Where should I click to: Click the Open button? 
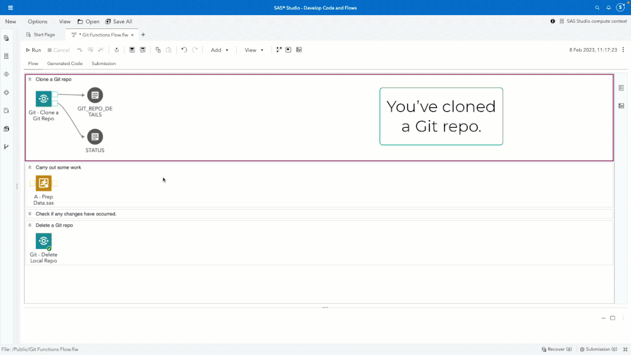(88, 21)
